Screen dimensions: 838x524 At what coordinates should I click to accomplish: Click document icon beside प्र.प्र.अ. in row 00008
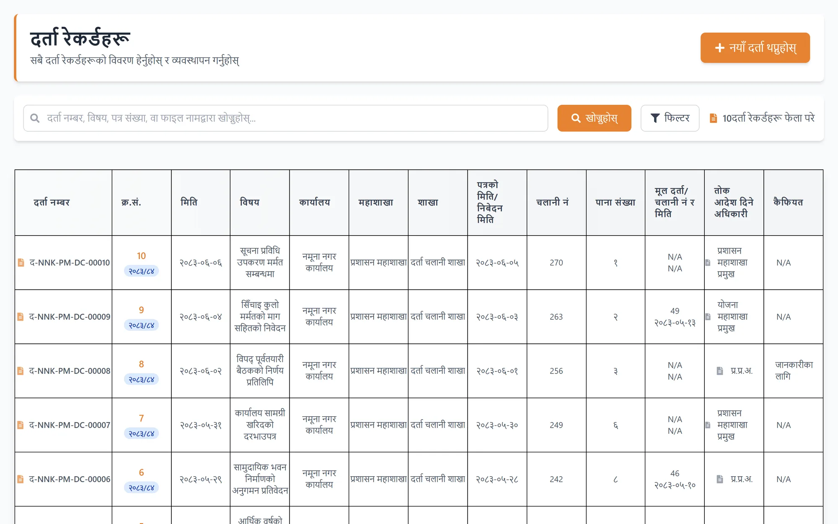[720, 371]
